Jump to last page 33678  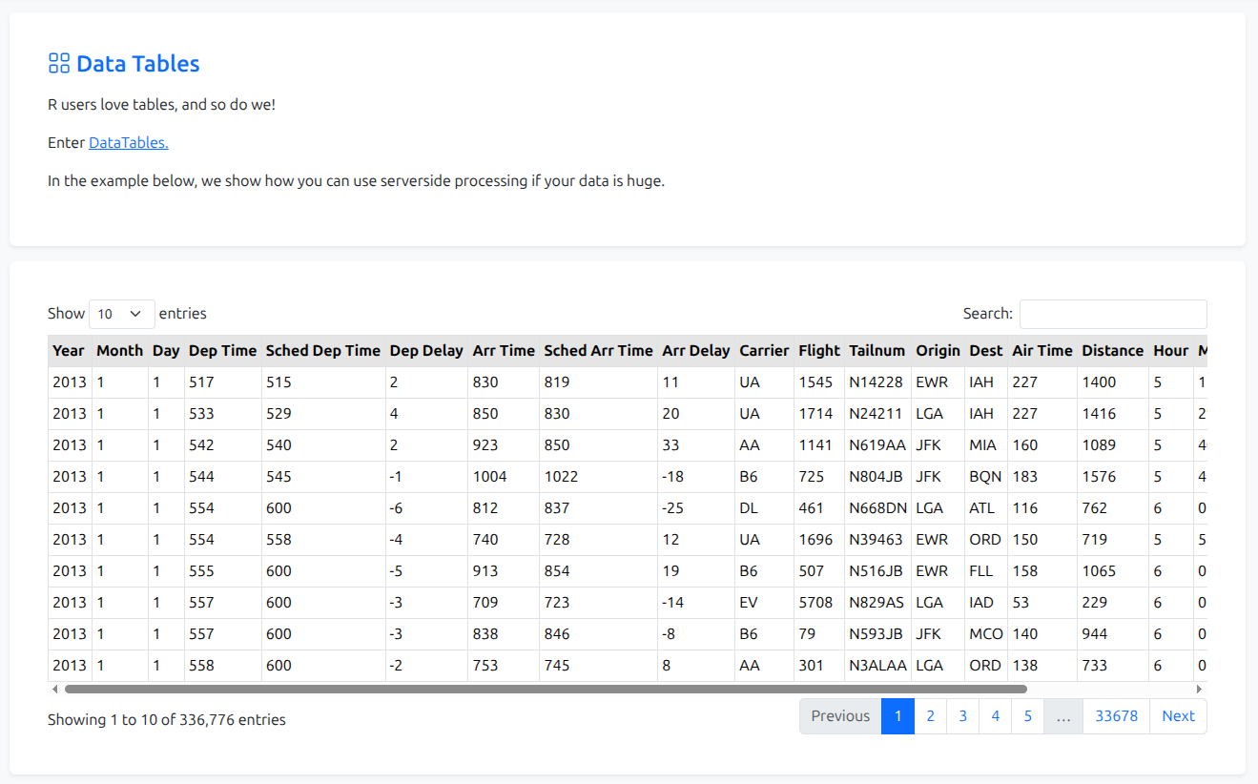[x=1116, y=716]
